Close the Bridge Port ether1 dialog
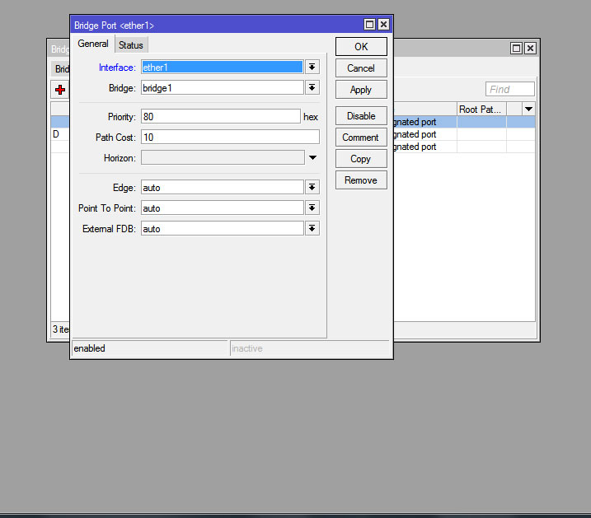Screen dimensions: 591x518 383,26
